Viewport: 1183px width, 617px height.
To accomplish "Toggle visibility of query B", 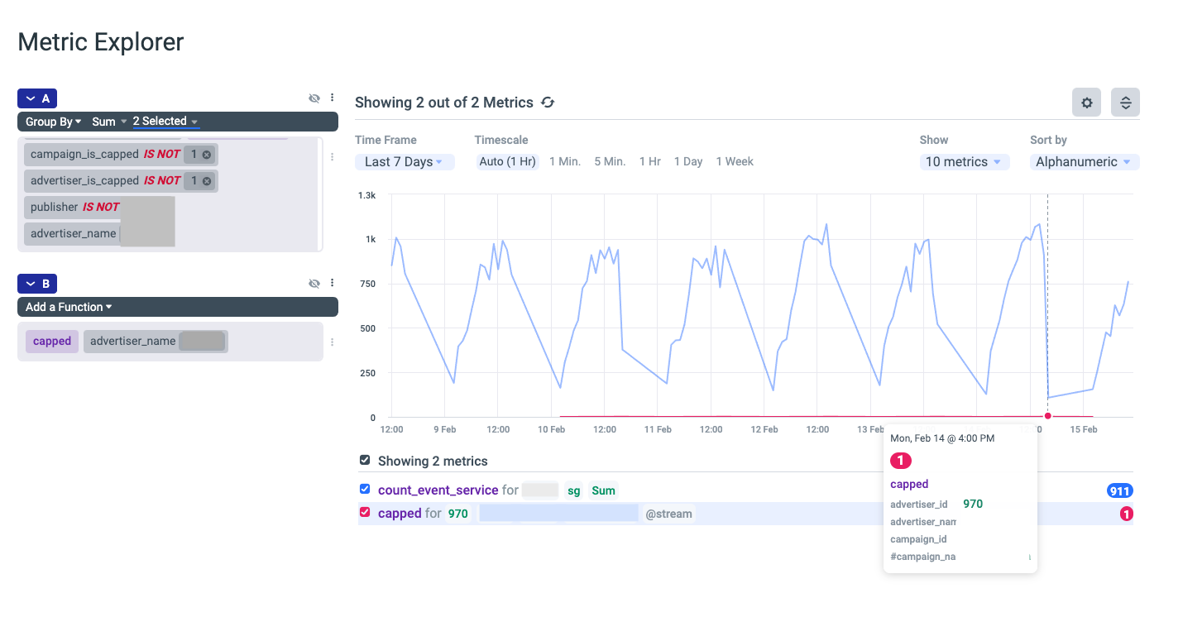I will [314, 284].
